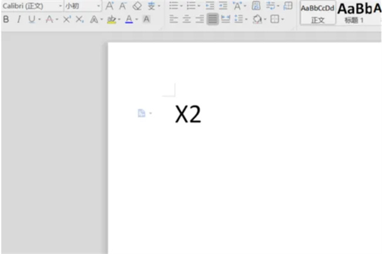Increase the font size
382x254 pixels.
point(109,6)
